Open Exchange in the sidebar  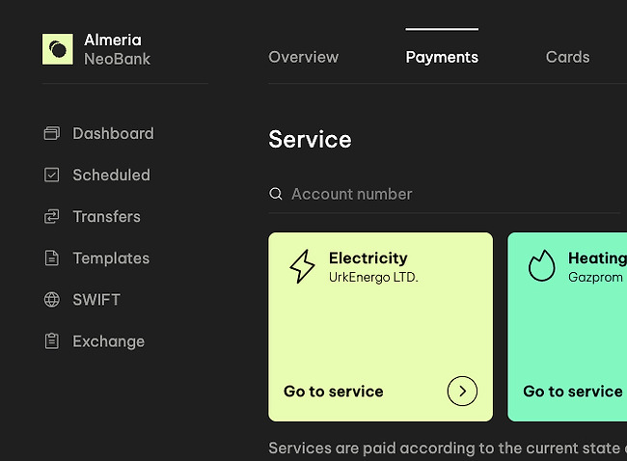[x=94, y=341]
